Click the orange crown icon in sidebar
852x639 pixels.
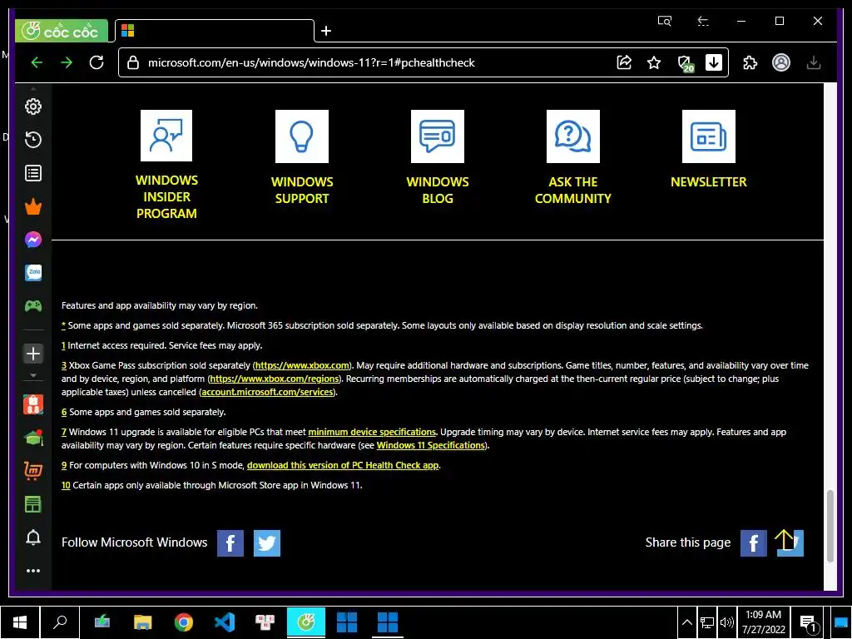[x=33, y=206]
